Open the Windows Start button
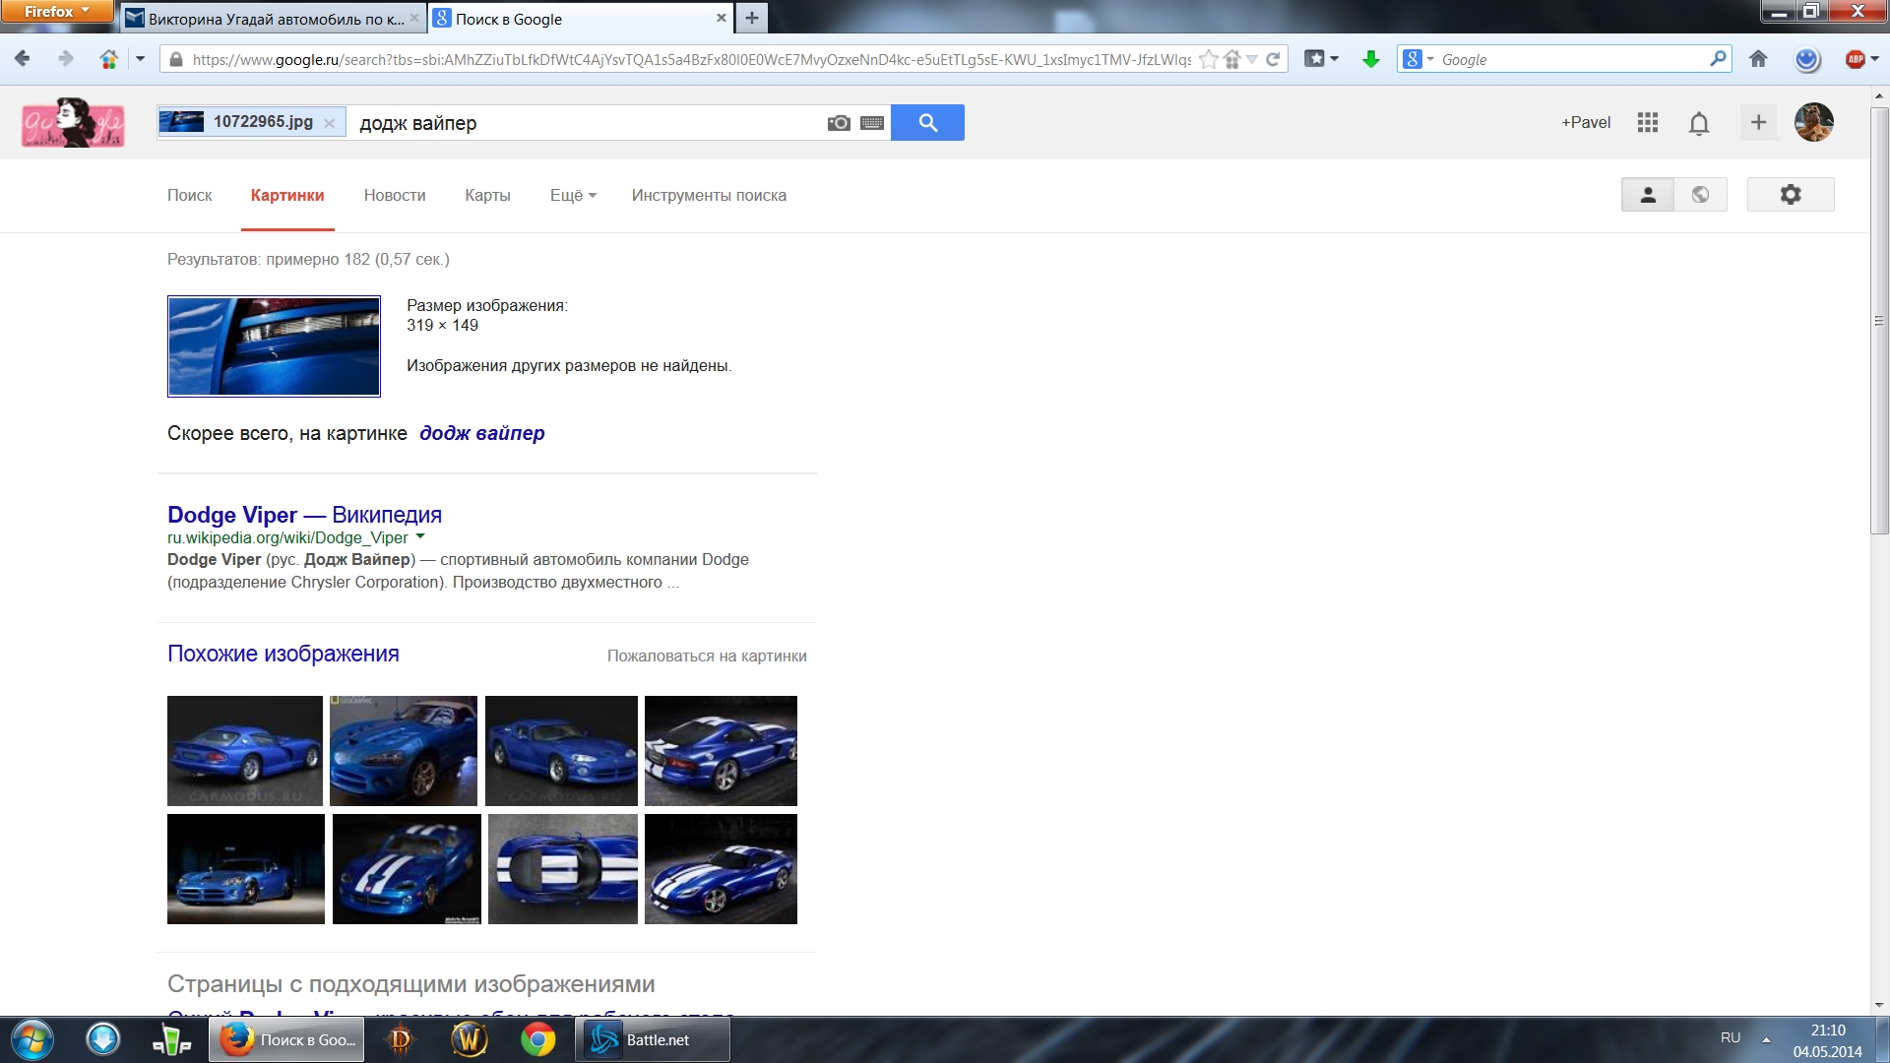 click(x=31, y=1039)
